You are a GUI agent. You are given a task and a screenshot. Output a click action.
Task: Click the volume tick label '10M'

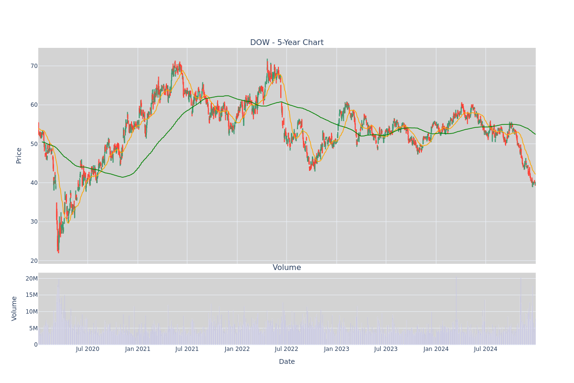(x=32, y=312)
